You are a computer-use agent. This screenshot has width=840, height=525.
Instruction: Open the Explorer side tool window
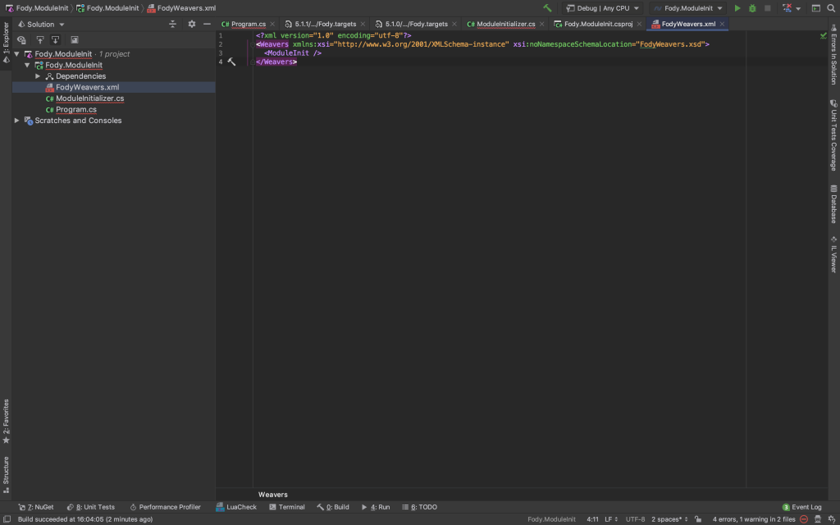tap(6, 43)
